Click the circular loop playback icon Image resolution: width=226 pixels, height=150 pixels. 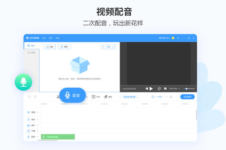(159, 88)
